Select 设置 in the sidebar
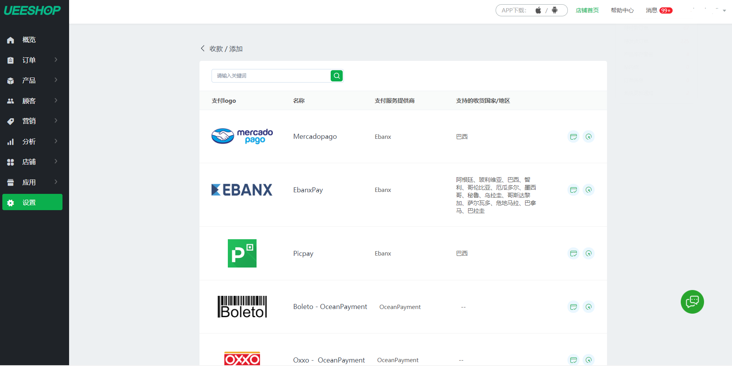The width and height of the screenshot is (732, 366). [32, 202]
